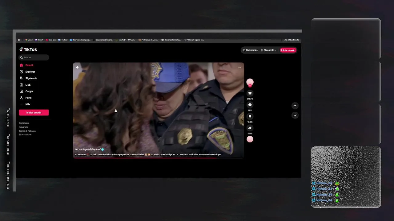Click the Explorar compass icon
Viewport: 394px width, 221px height.
click(x=21, y=72)
